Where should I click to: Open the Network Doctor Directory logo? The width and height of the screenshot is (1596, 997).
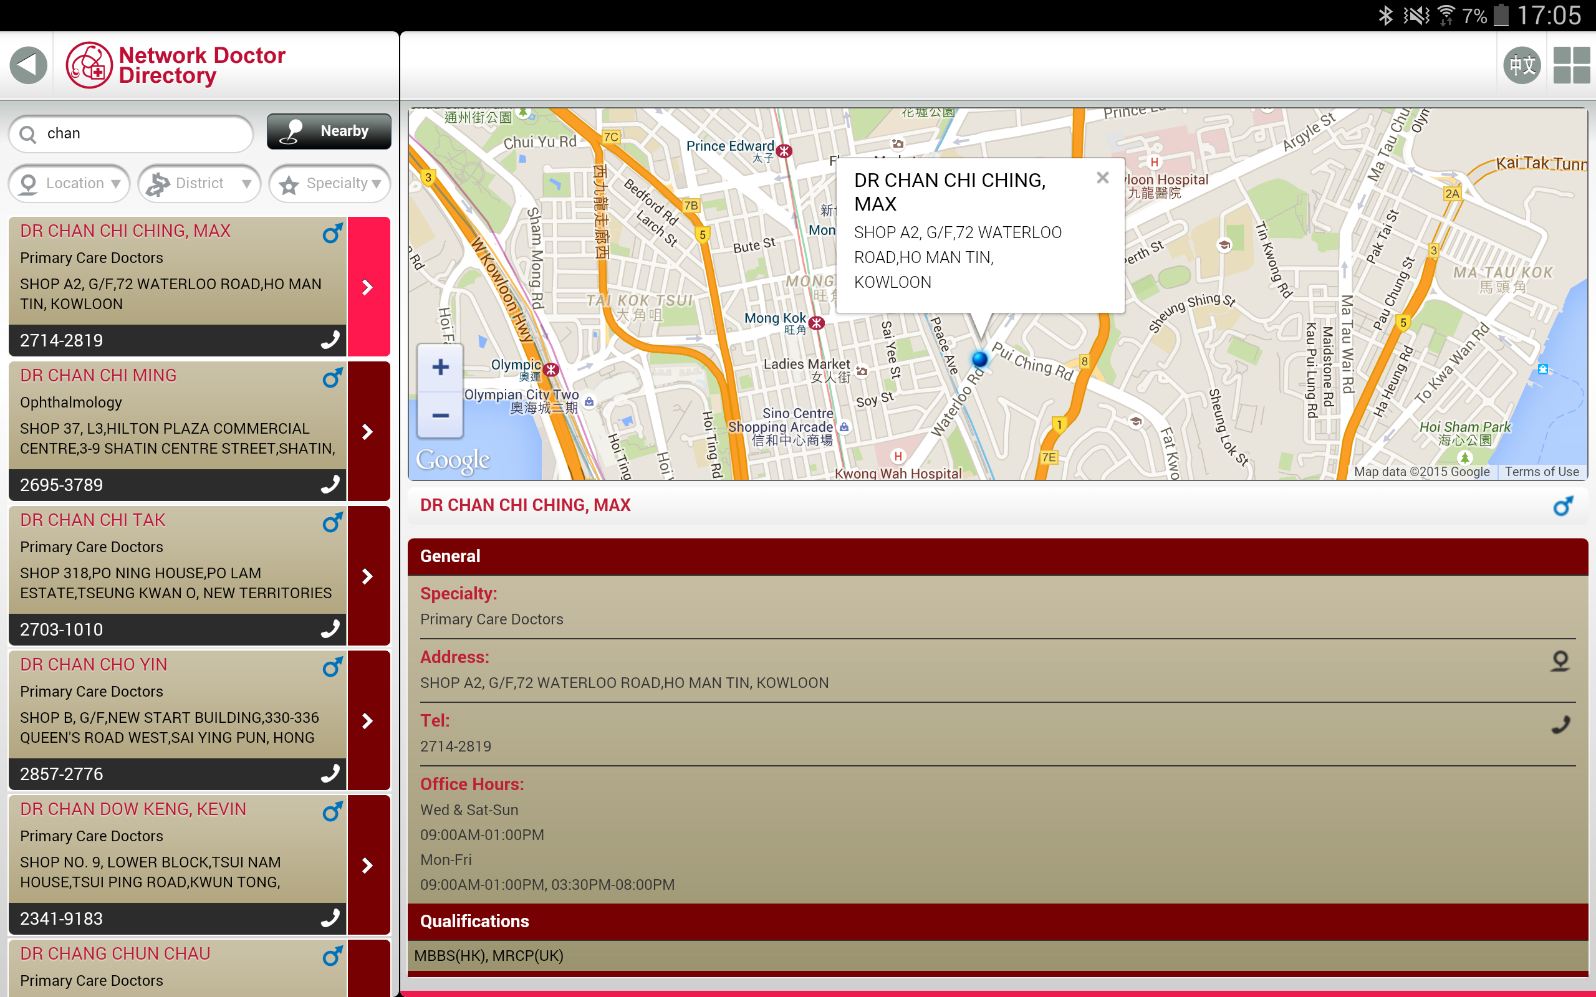(175, 65)
